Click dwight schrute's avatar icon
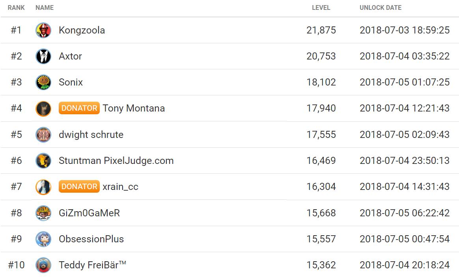459x277 pixels. pyautogui.click(x=43, y=135)
